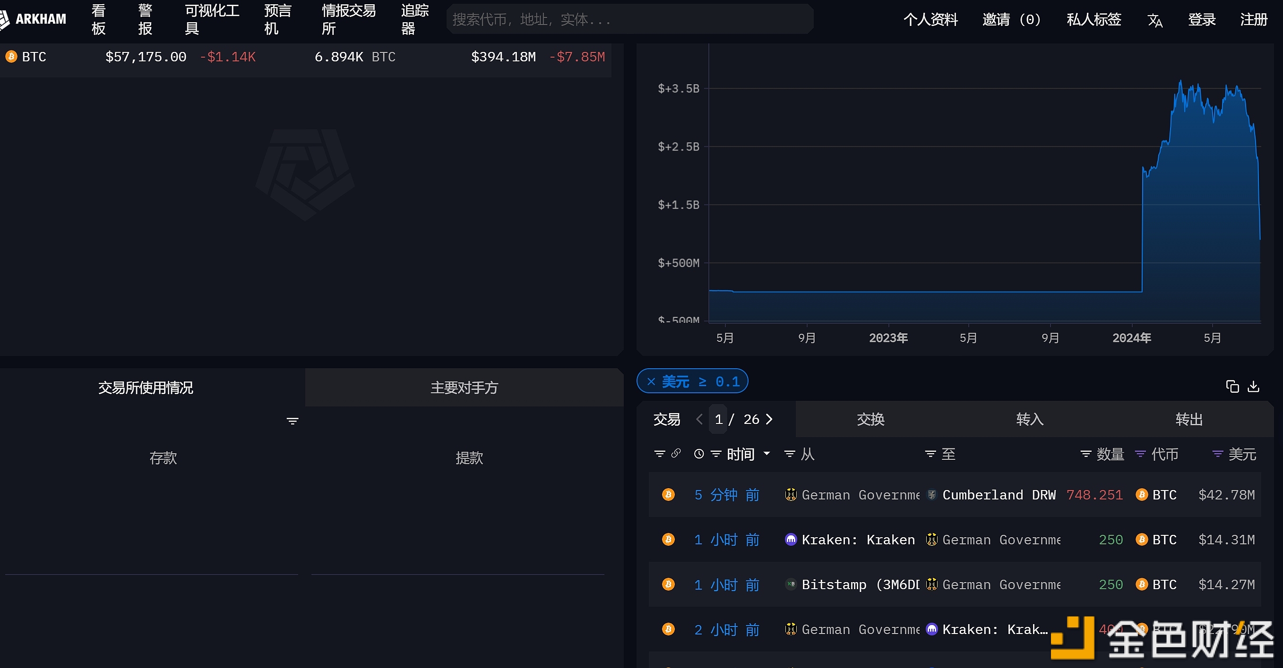The height and width of the screenshot is (668, 1283).
Task: Click the 2024年 chart axis label
Action: pyautogui.click(x=1131, y=338)
